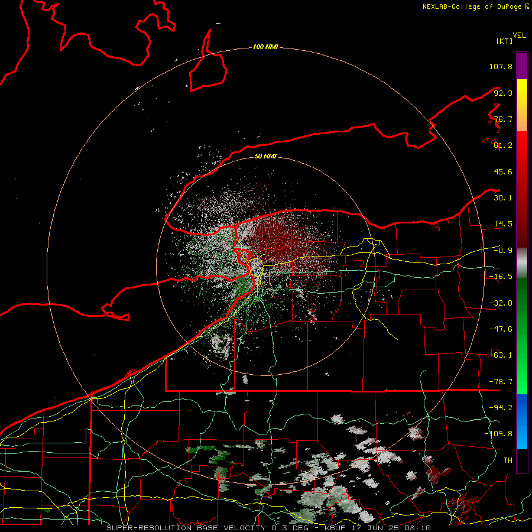The width and height of the screenshot is (532, 532).
Task: Click the TH label on the legend
Action: pos(508,460)
